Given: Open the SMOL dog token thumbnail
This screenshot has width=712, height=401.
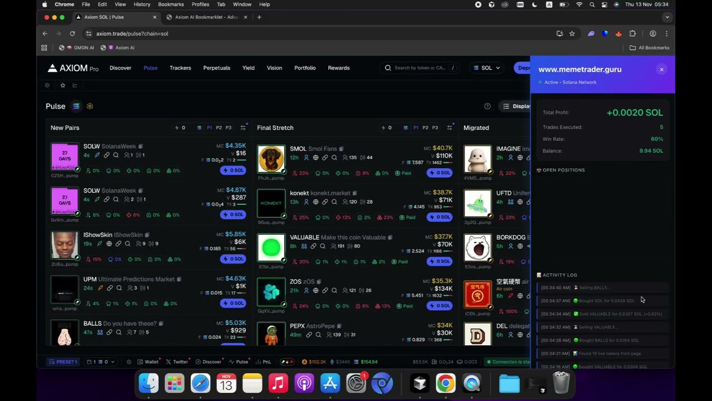Looking at the screenshot, I should click(x=271, y=159).
